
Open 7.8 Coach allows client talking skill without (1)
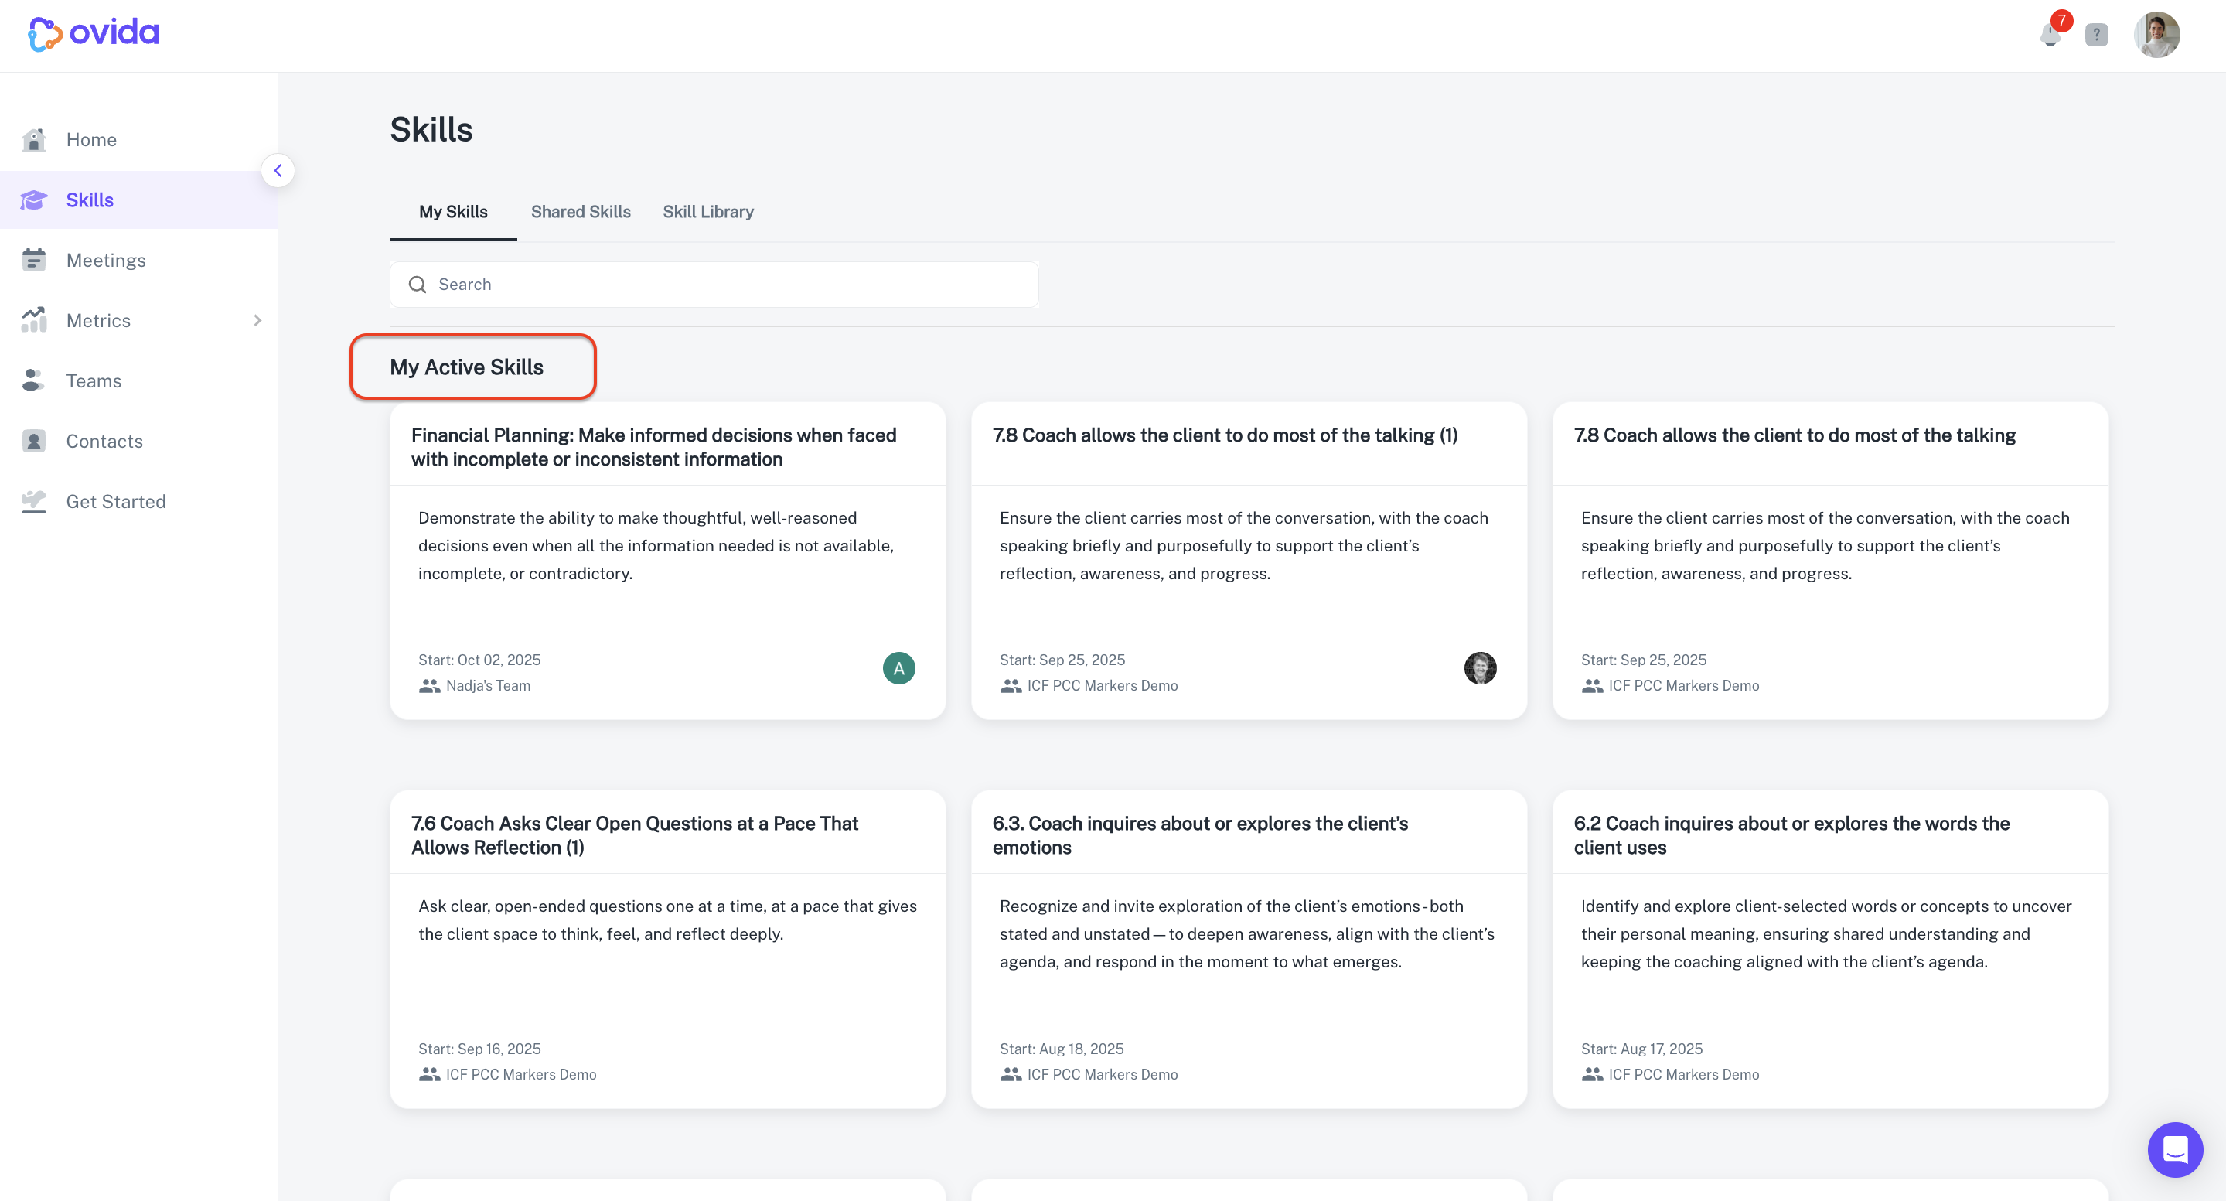point(1794,435)
